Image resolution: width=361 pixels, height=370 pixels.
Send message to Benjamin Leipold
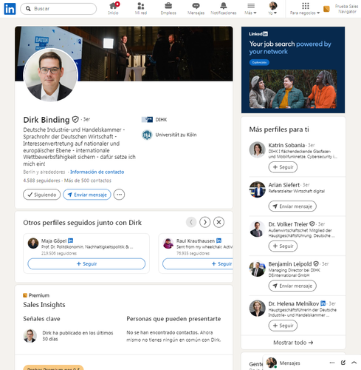(x=292, y=286)
